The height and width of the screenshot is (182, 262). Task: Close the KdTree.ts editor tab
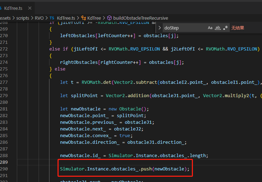tap(30, 8)
